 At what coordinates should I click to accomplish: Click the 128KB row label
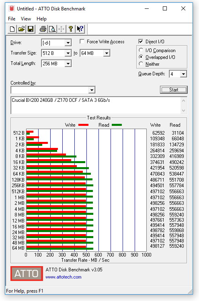(18, 180)
